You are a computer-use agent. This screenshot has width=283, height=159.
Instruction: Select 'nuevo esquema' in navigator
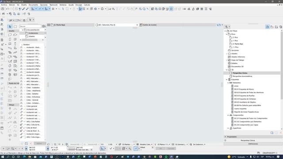(x=240, y=109)
